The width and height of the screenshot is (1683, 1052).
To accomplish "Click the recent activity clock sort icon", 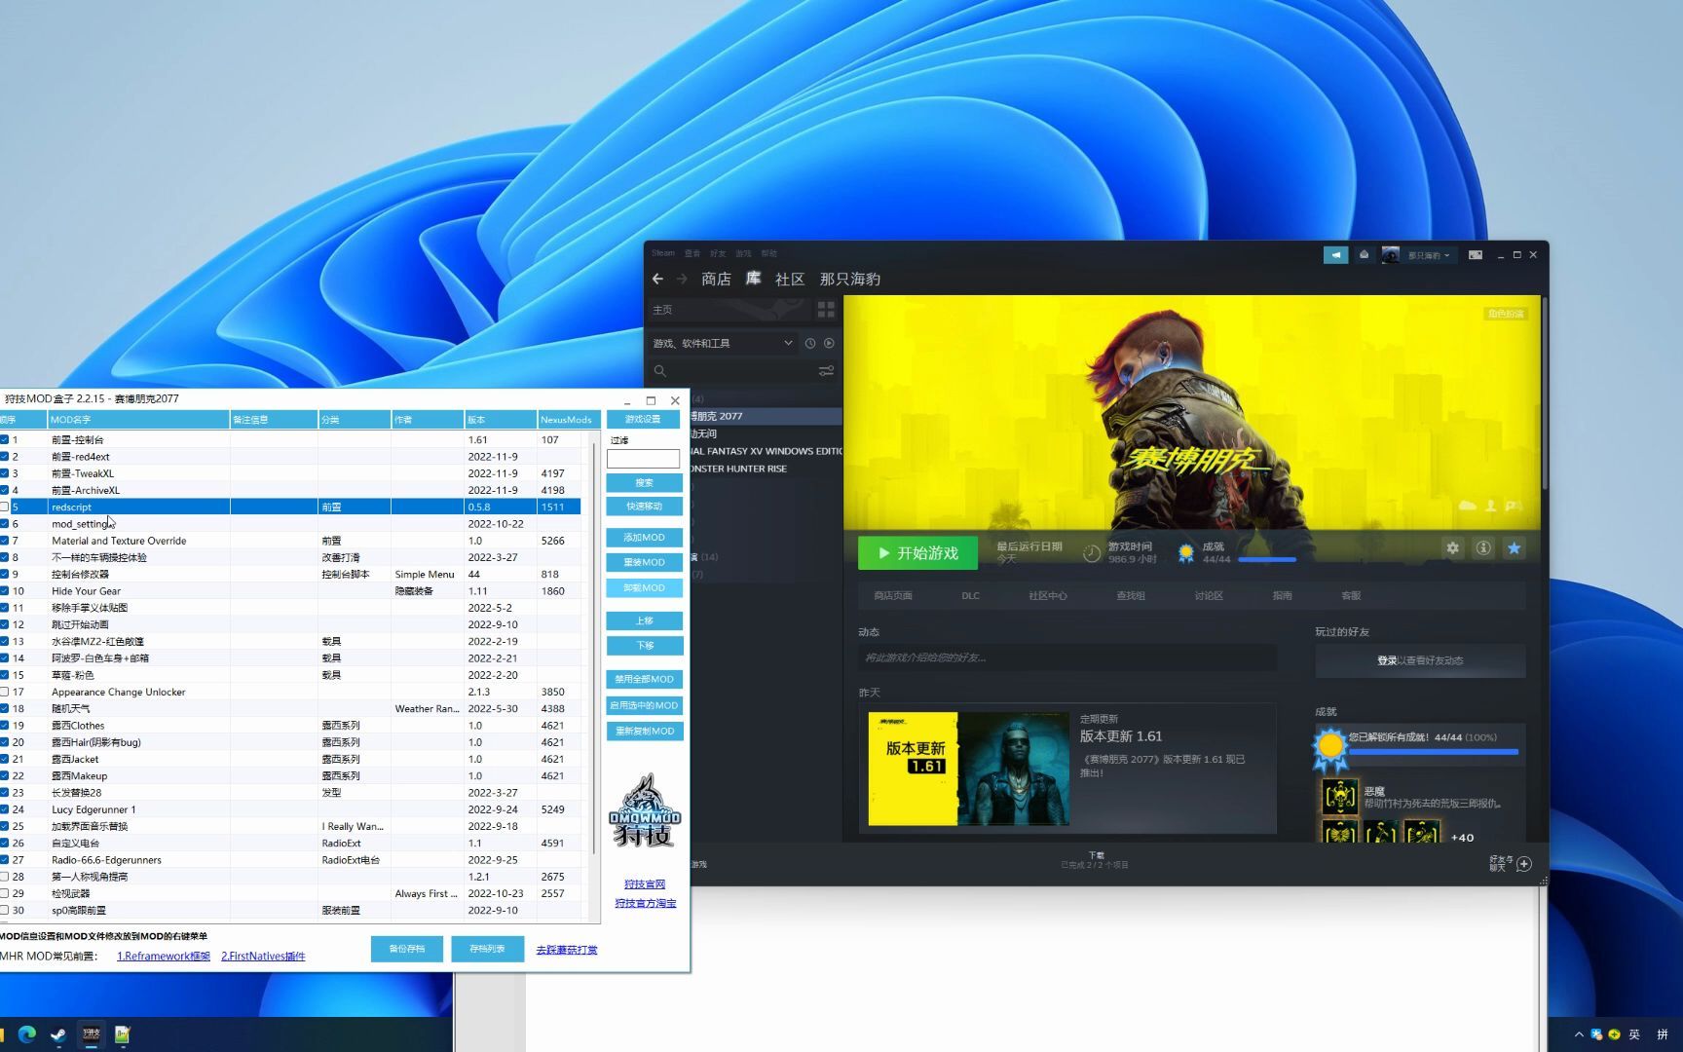I will click(x=809, y=343).
